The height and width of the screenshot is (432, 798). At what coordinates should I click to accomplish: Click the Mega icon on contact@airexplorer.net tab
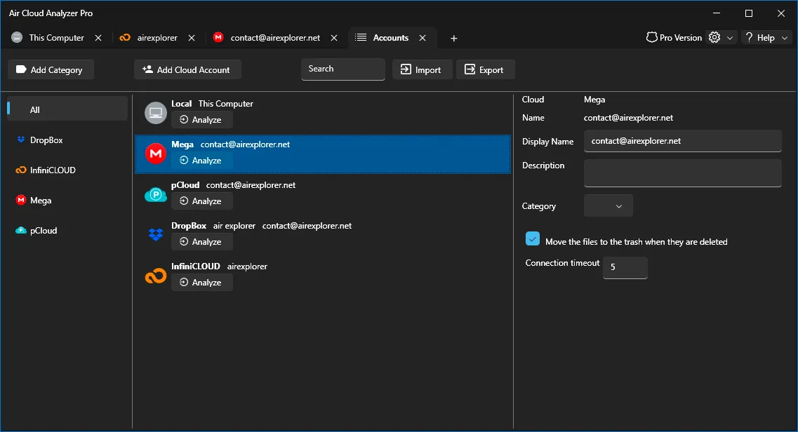(x=218, y=37)
